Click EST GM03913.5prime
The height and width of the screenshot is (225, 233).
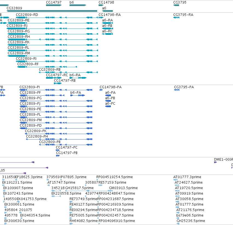click(x=123, y=188)
